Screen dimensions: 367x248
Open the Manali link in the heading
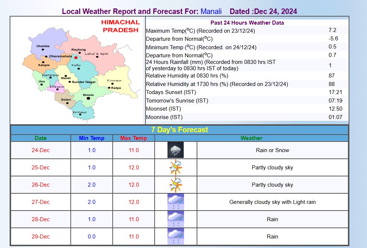click(x=211, y=11)
